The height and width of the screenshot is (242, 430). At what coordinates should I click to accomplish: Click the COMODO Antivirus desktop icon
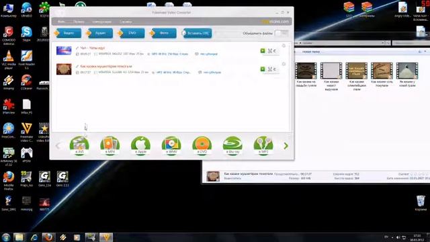click(x=9, y=36)
